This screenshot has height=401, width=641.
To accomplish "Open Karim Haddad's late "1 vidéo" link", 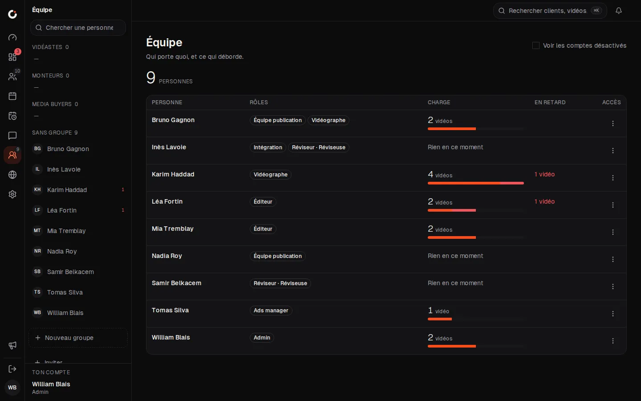I will click(544, 174).
